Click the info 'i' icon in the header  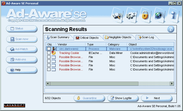click(174, 15)
